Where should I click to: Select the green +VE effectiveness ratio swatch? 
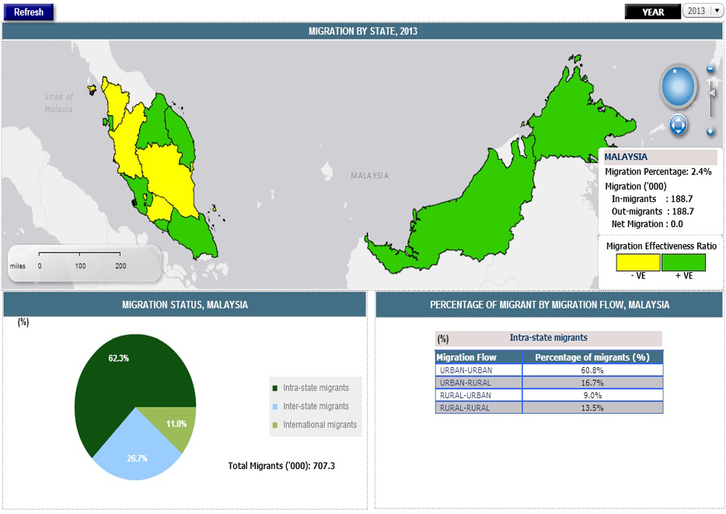(683, 263)
